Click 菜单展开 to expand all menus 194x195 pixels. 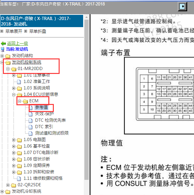14,31
